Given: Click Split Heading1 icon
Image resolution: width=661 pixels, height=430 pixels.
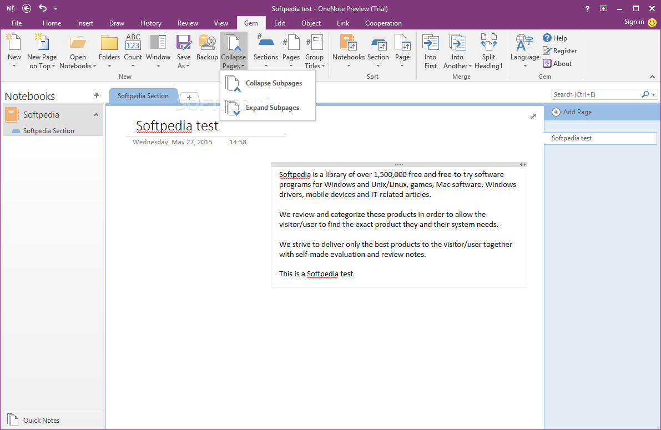Looking at the screenshot, I should click(488, 43).
